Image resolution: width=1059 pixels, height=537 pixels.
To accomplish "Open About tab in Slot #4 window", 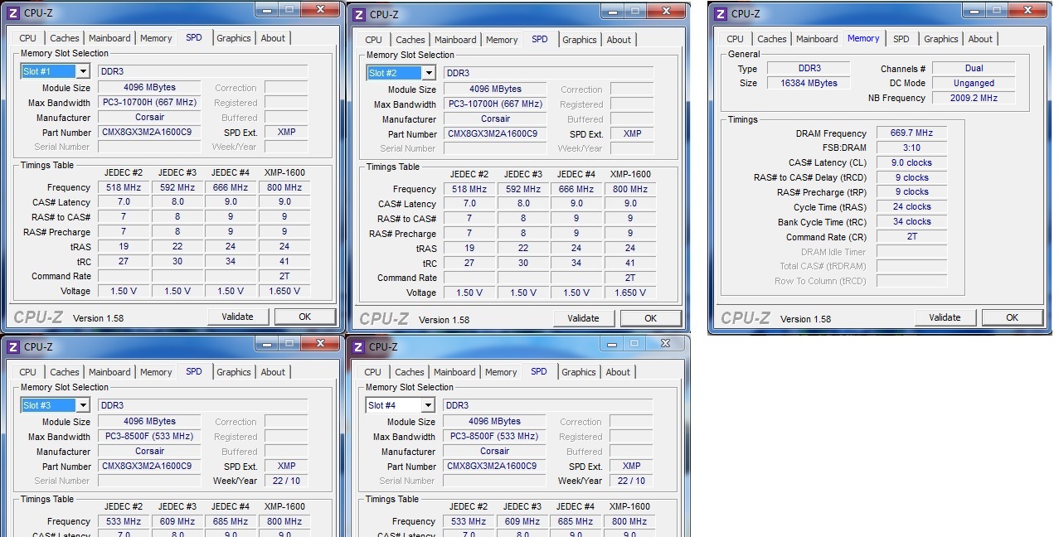I will click(618, 372).
